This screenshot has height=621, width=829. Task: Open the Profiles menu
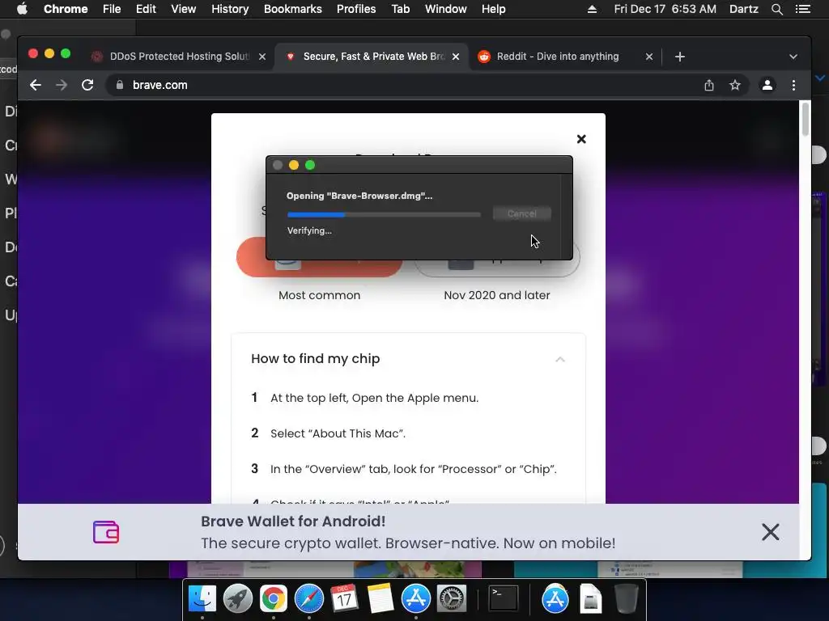tap(356, 9)
